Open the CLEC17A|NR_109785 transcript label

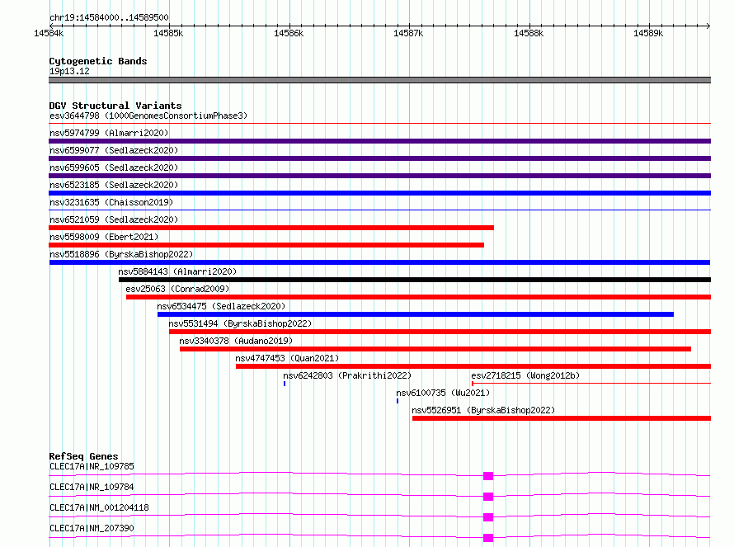pos(92,466)
